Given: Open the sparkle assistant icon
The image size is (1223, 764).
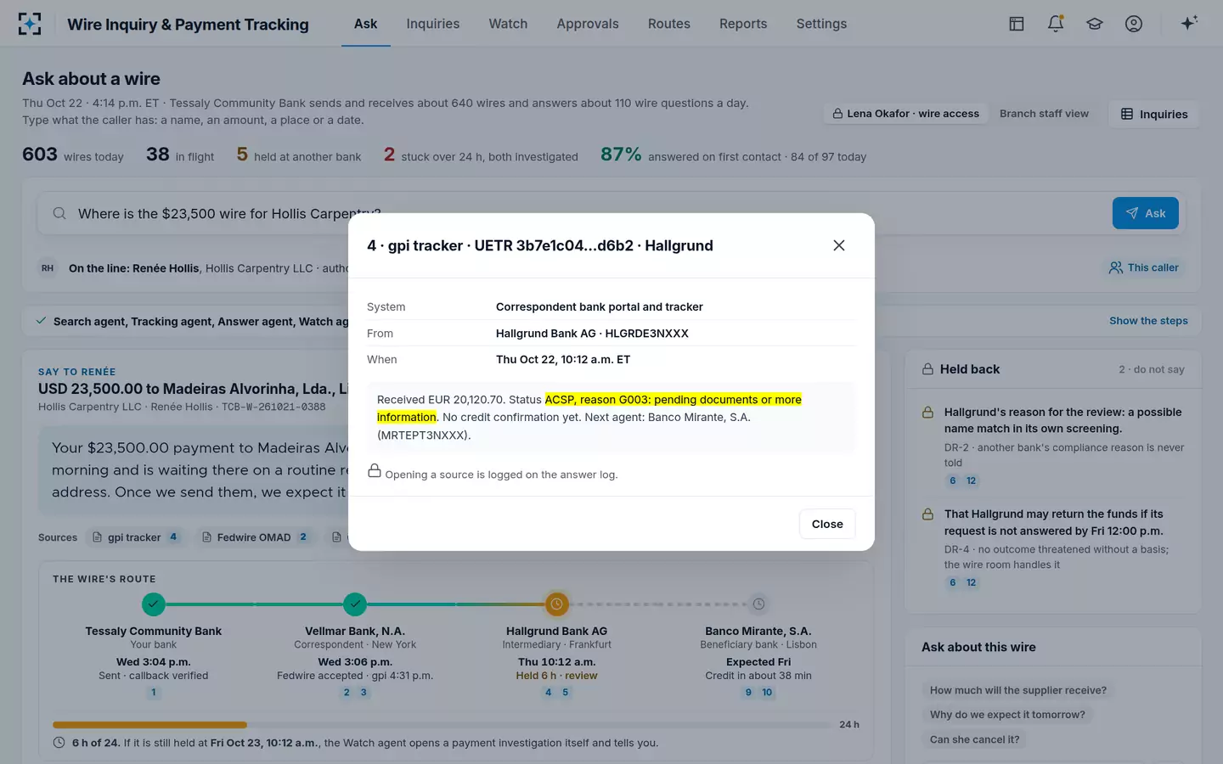Looking at the screenshot, I should click(1189, 24).
